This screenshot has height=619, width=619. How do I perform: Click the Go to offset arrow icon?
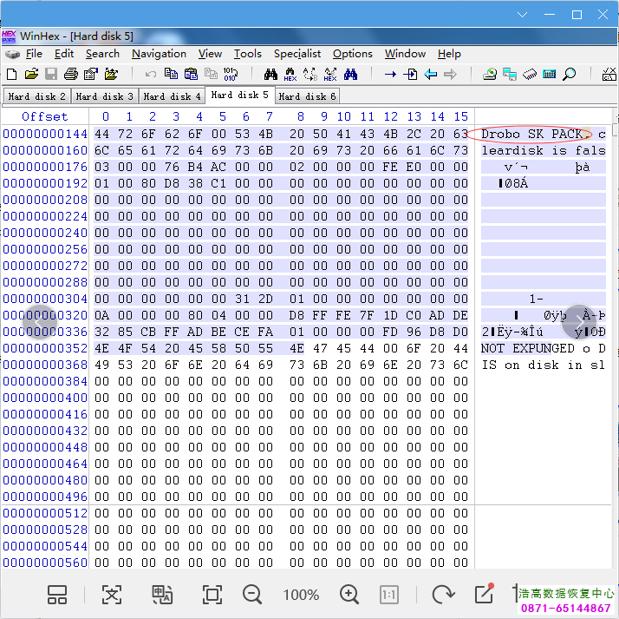(x=390, y=75)
